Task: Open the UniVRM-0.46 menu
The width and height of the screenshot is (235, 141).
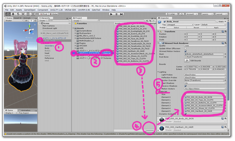Action: (x=84, y=10)
